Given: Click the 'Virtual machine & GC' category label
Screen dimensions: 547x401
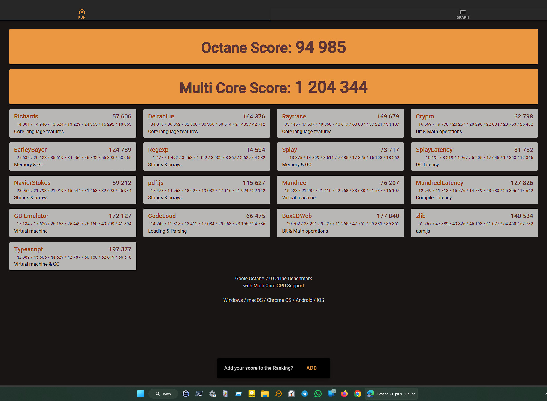Looking at the screenshot, I should coord(37,264).
